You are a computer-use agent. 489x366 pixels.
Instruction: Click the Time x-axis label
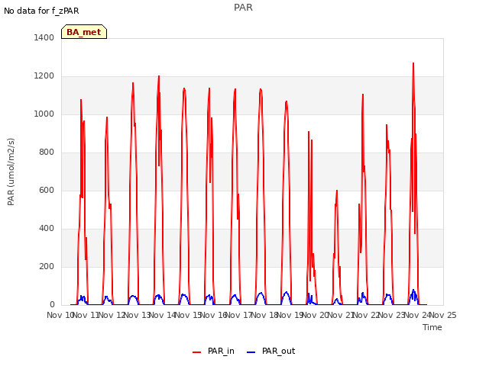click(432, 327)
